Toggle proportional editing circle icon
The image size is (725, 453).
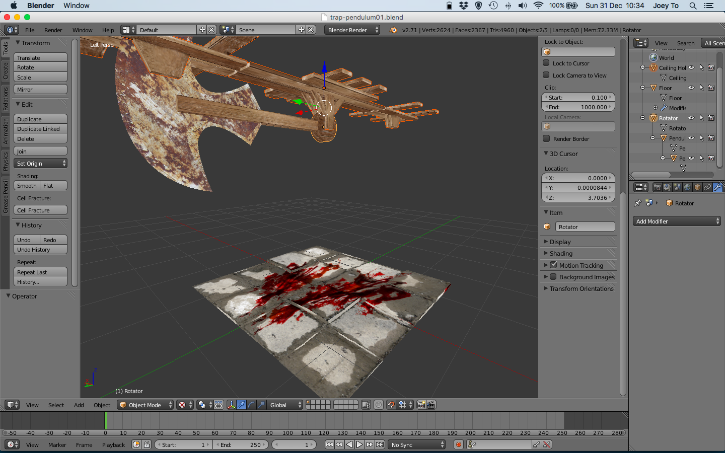[x=379, y=405]
